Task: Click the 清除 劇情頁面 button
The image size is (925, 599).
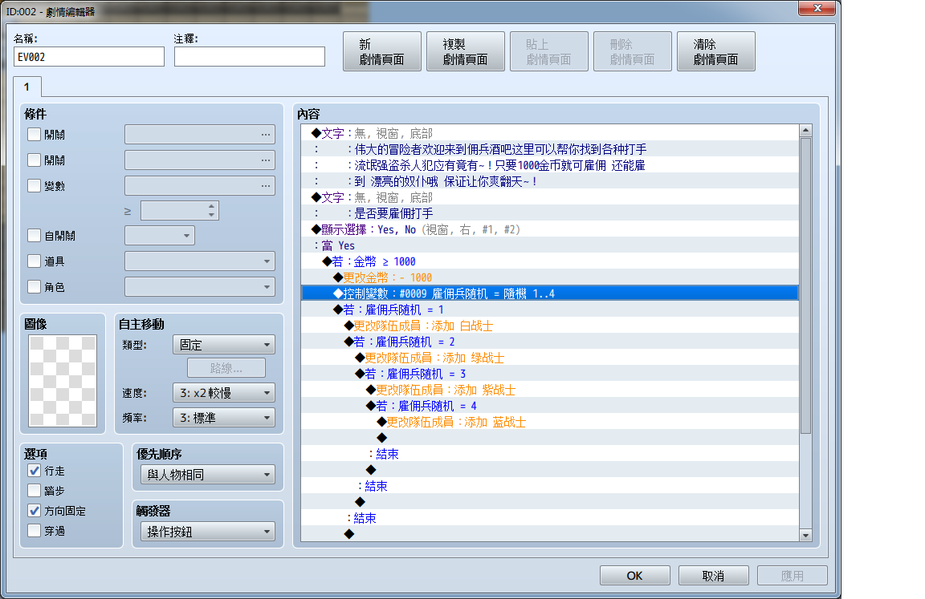Action: point(716,51)
